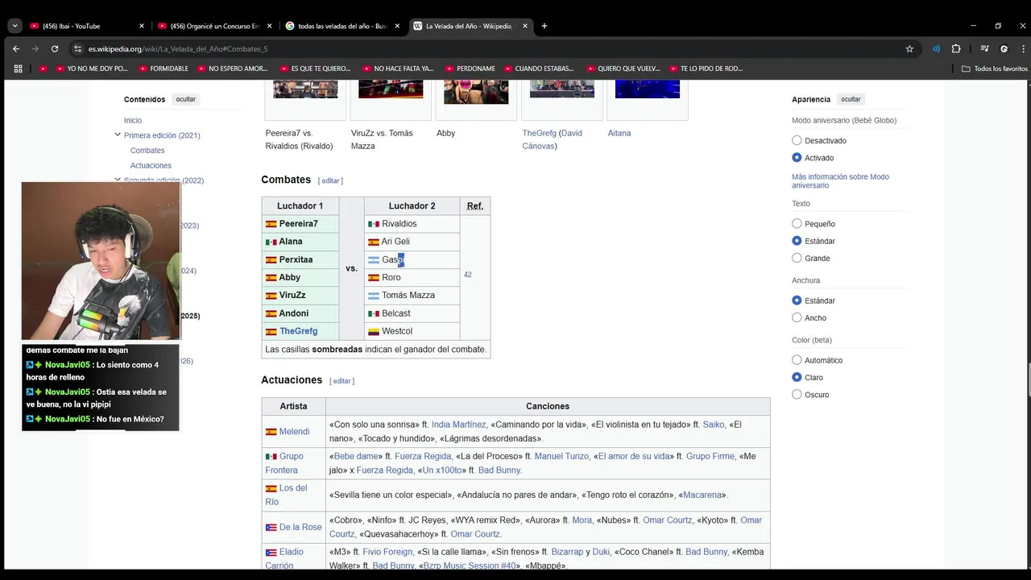Open a new browser tab

pyautogui.click(x=544, y=26)
